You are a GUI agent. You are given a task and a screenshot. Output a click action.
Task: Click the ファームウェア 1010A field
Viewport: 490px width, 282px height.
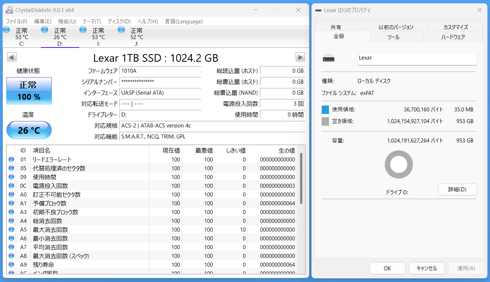[160, 71]
